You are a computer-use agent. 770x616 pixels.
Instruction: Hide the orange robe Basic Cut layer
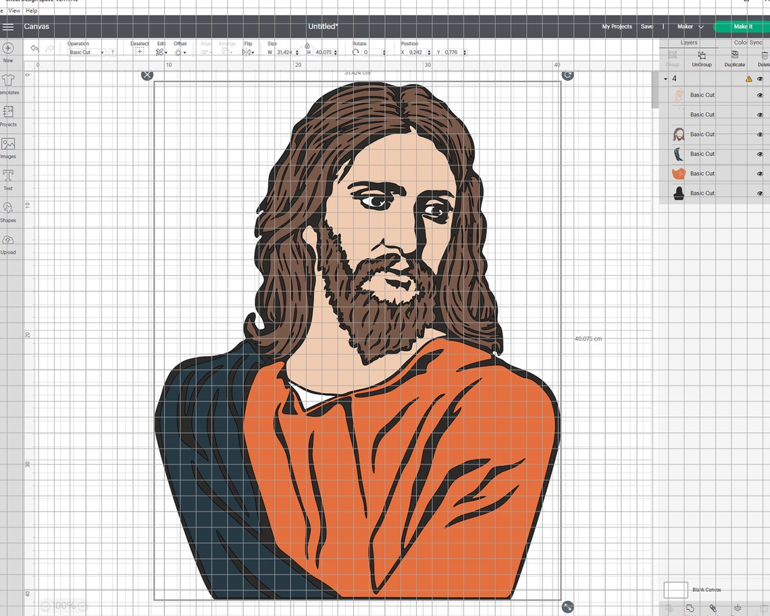click(x=759, y=174)
